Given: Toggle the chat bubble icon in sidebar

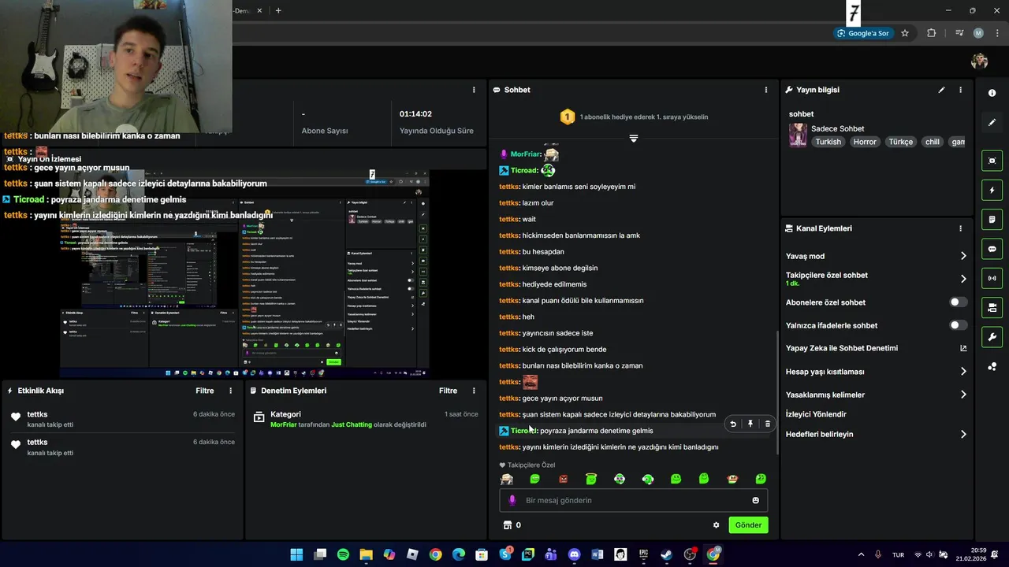Looking at the screenshot, I should point(992,249).
